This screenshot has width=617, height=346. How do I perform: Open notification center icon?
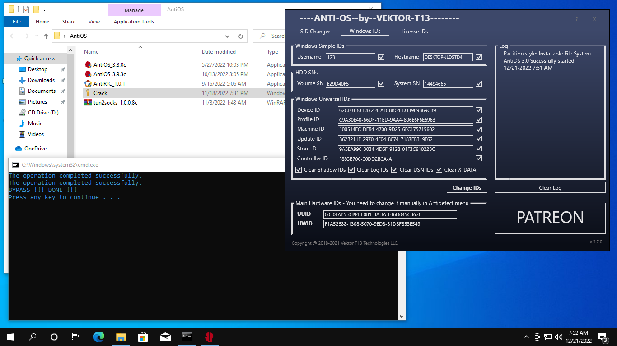[x=603, y=337]
